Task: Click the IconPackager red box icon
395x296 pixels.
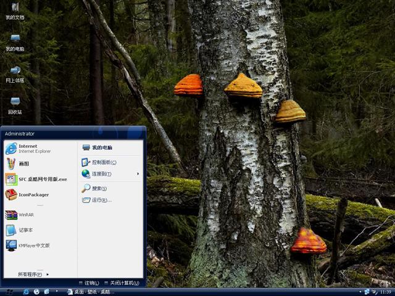Action: (11, 195)
